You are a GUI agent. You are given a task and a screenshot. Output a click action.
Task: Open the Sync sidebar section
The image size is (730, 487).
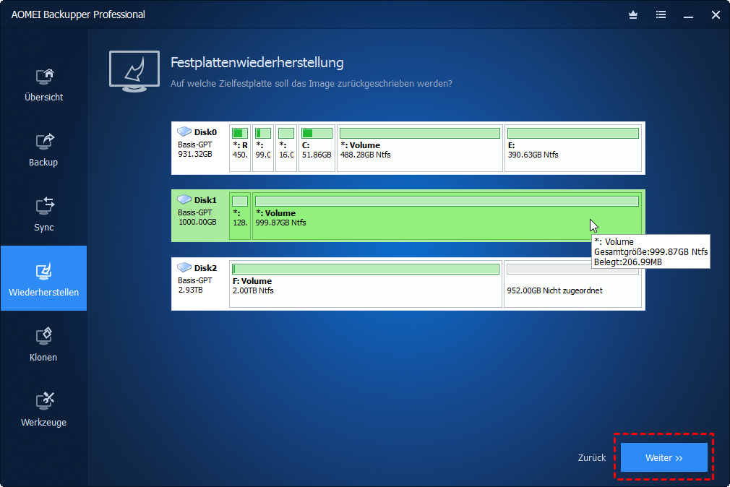[x=44, y=215]
